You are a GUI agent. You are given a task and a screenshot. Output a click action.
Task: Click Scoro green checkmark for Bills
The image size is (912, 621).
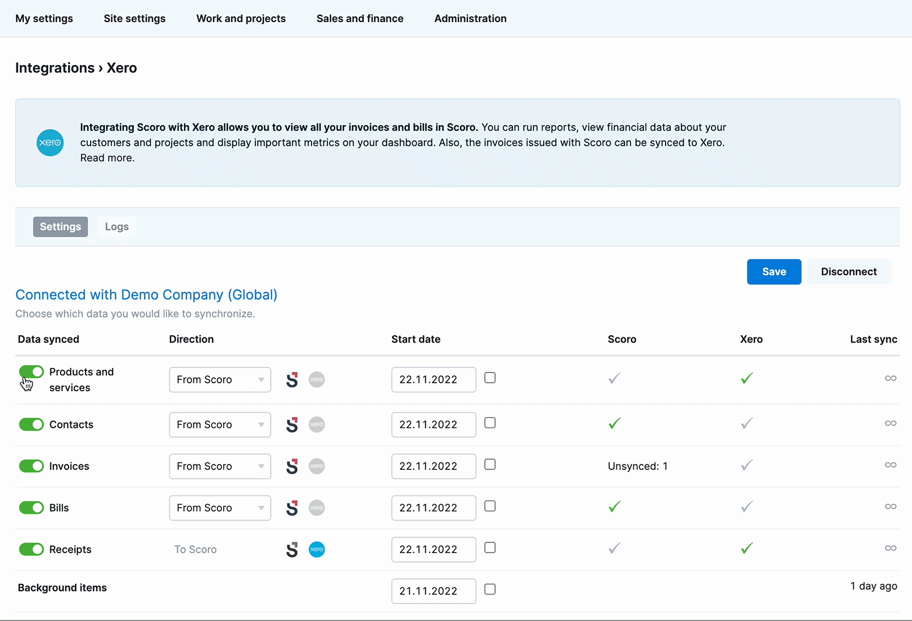615,507
